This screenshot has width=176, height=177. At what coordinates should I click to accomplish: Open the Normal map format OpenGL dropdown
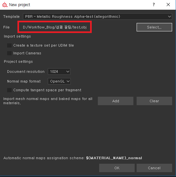point(59,81)
